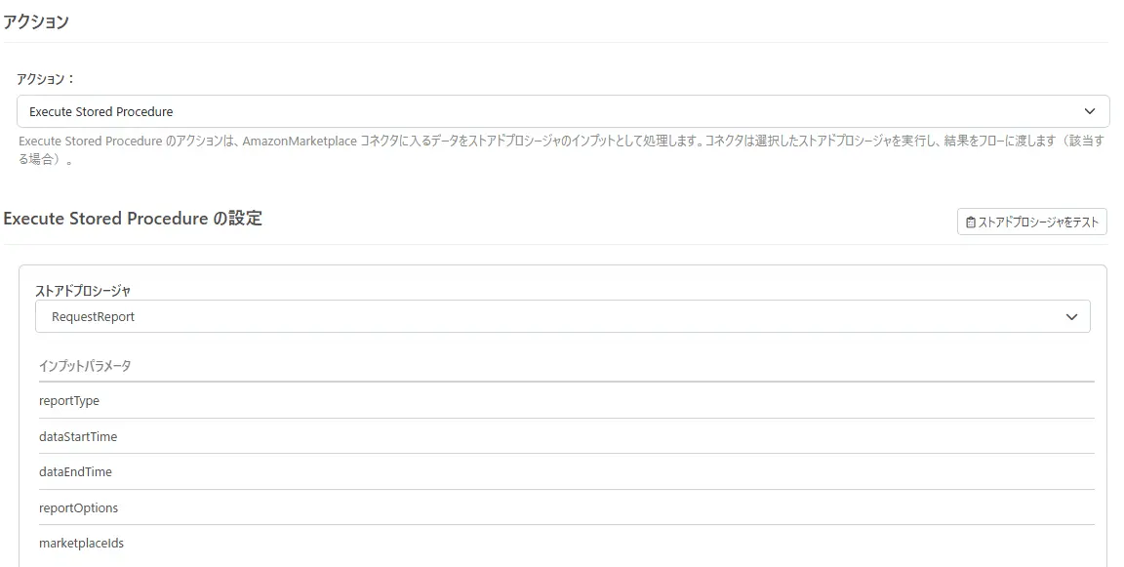Select the reportType input parameter row
The height and width of the screenshot is (567, 1124).
tap(69, 401)
